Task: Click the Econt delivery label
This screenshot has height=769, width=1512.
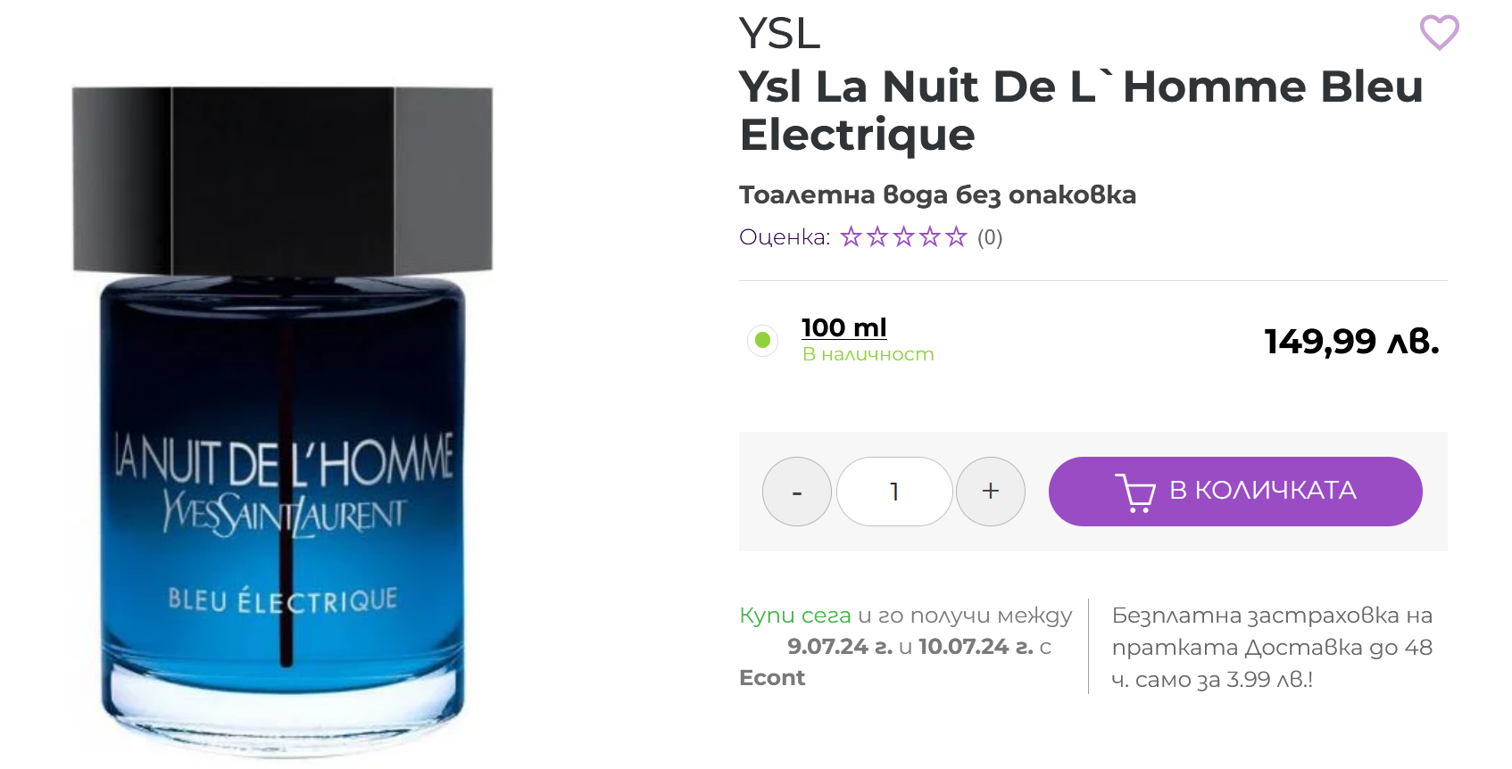Action: (772, 678)
